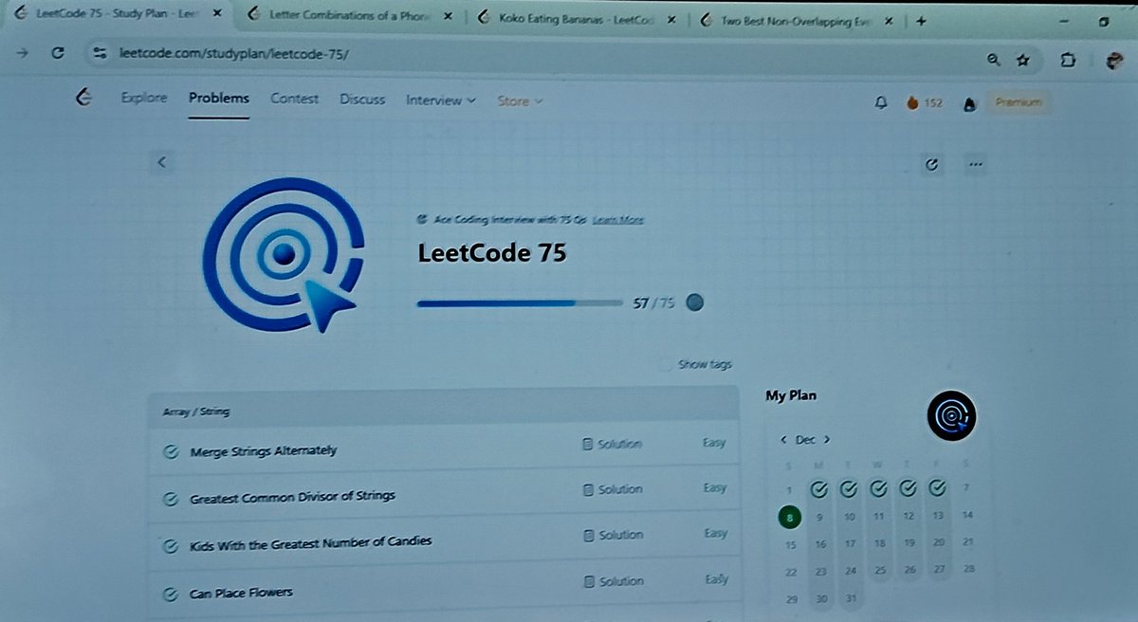1138x622 pixels.
Task: Expand the Store dropdown menu
Action: [520, 101]
